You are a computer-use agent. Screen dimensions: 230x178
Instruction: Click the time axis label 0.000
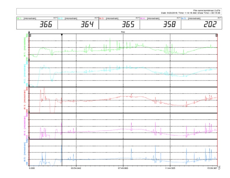tap(32, 168)
